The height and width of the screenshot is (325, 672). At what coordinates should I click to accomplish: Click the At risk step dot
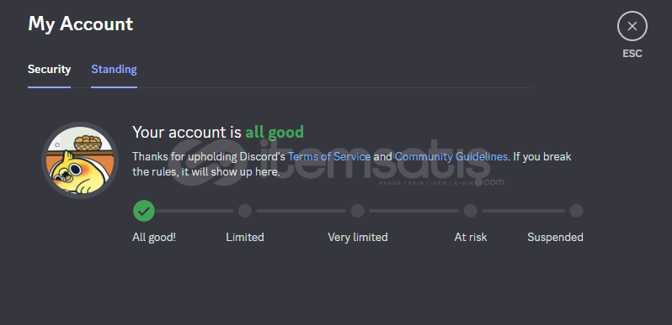[x=471, y=211]
